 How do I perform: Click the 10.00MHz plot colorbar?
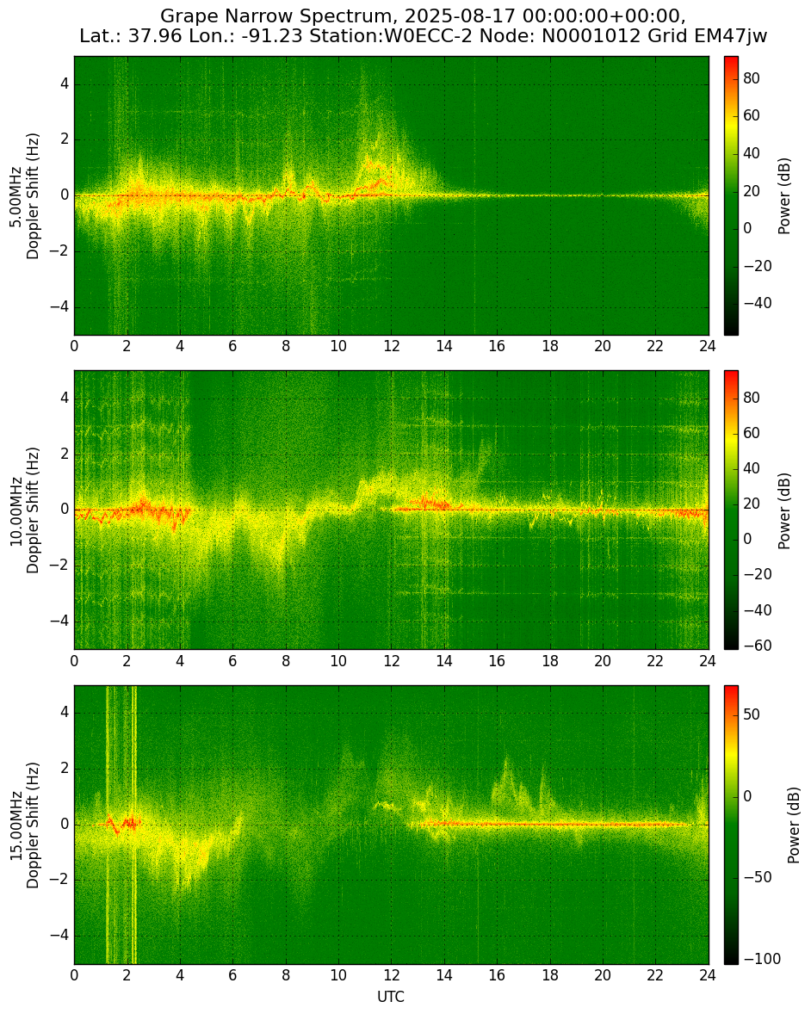tap(731, 510)
